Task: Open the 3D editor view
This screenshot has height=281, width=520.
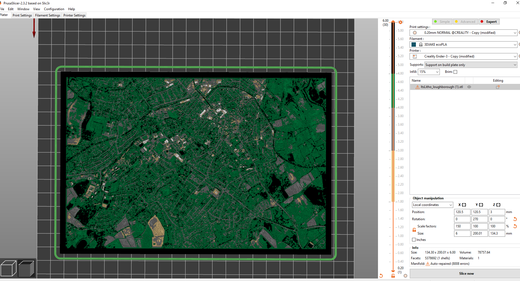Action: (9, 268)
